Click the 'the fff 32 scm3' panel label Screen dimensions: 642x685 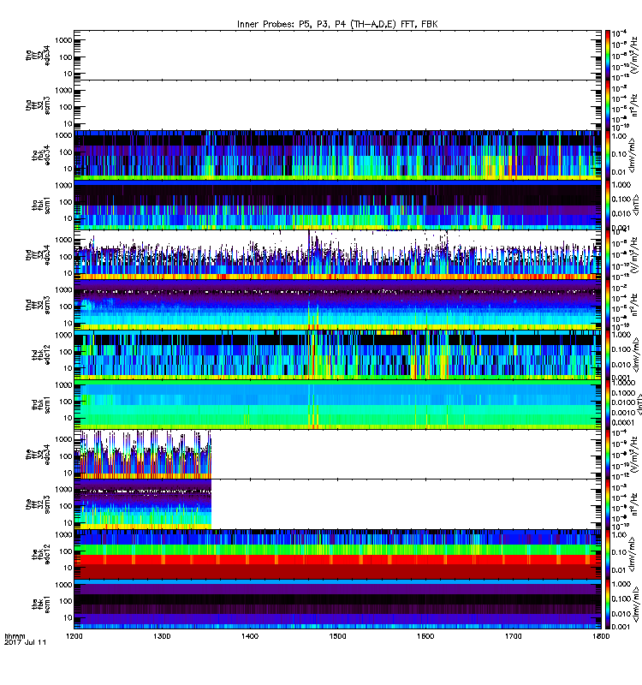38,504
